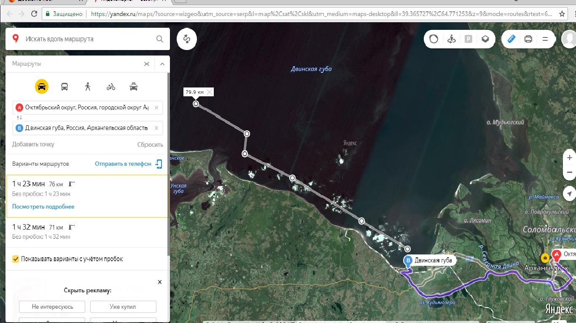Edit the point B address field
The height and width of the screenshot is (323, 576).
(x=87, y=128)
